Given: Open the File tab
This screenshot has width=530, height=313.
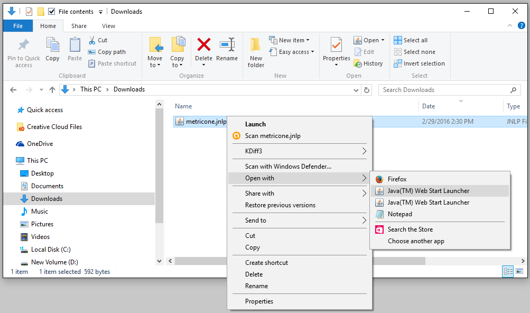Looking at the screenshot, I should (18, 26).
